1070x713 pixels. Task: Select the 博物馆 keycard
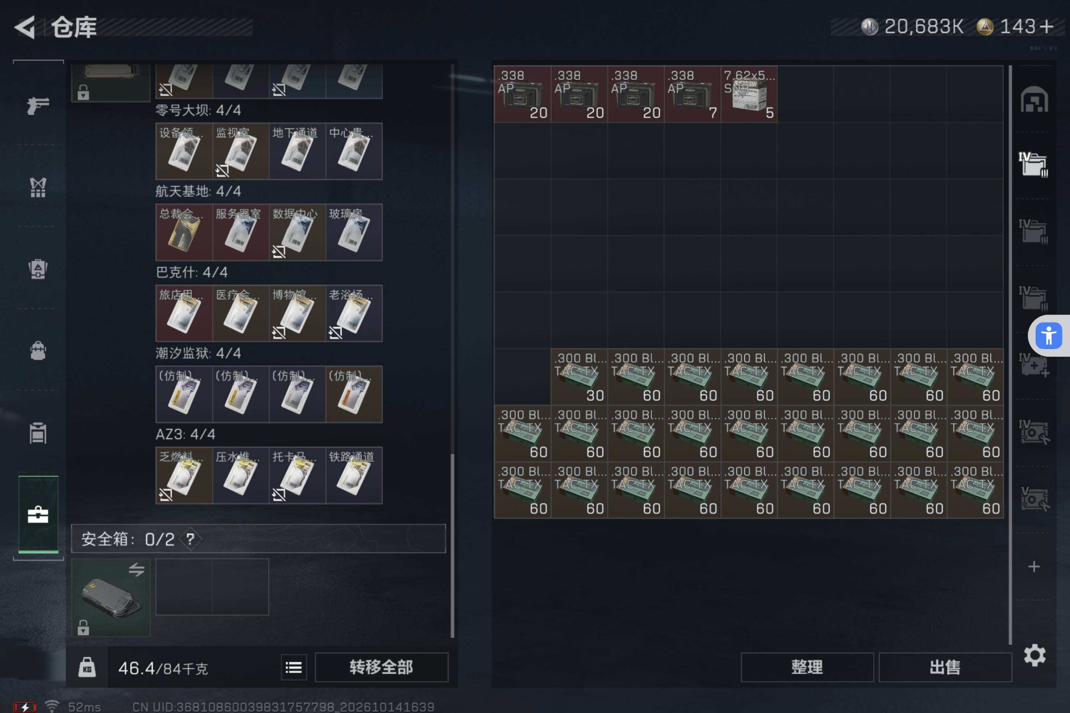(x=297, y=313)
